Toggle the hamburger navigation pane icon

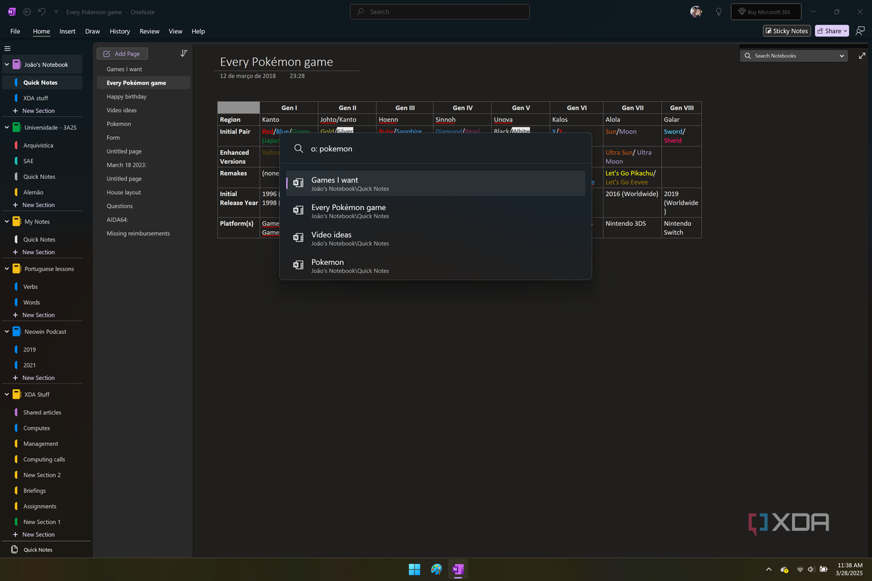pos(8,48)
